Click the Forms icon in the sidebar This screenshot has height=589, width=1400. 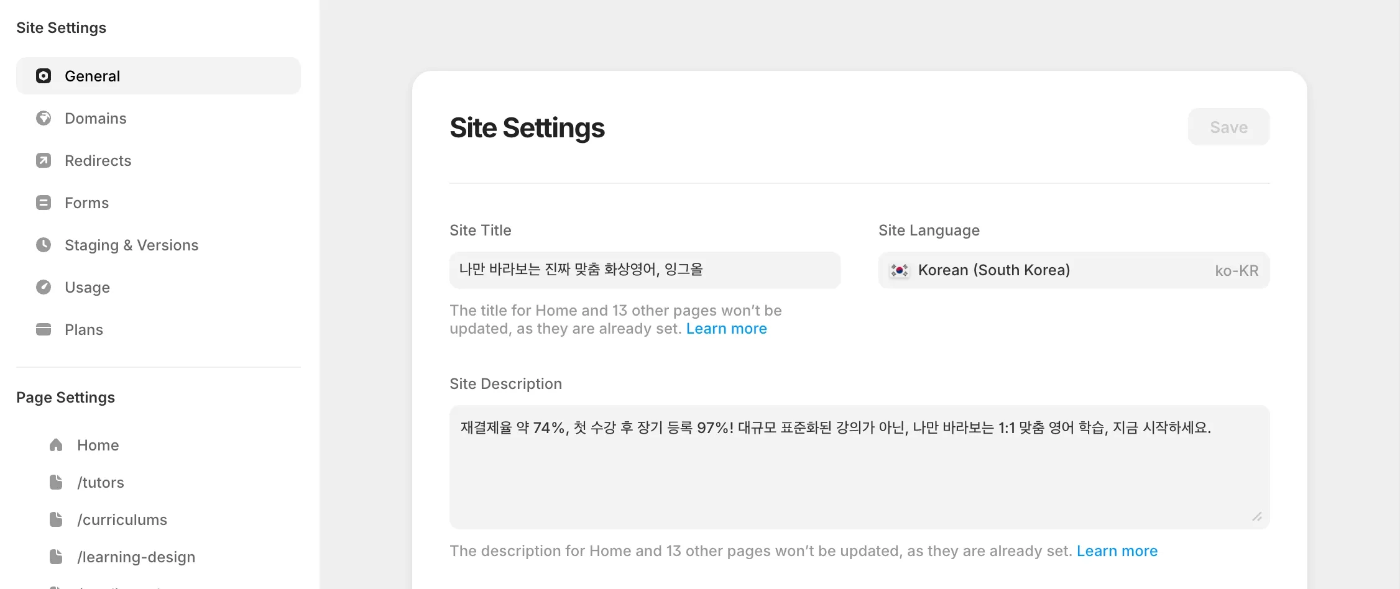(x=44, y=203)
